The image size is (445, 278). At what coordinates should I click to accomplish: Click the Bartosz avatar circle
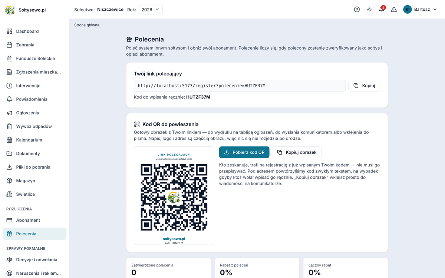click(x=408, y=10)
